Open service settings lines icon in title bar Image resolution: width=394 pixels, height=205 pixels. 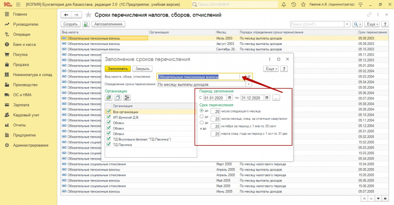pyautogui.click(x=361, y=5)
